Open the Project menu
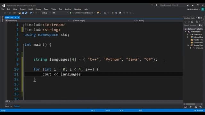This screenshot has height=115, width=205. 23,9
